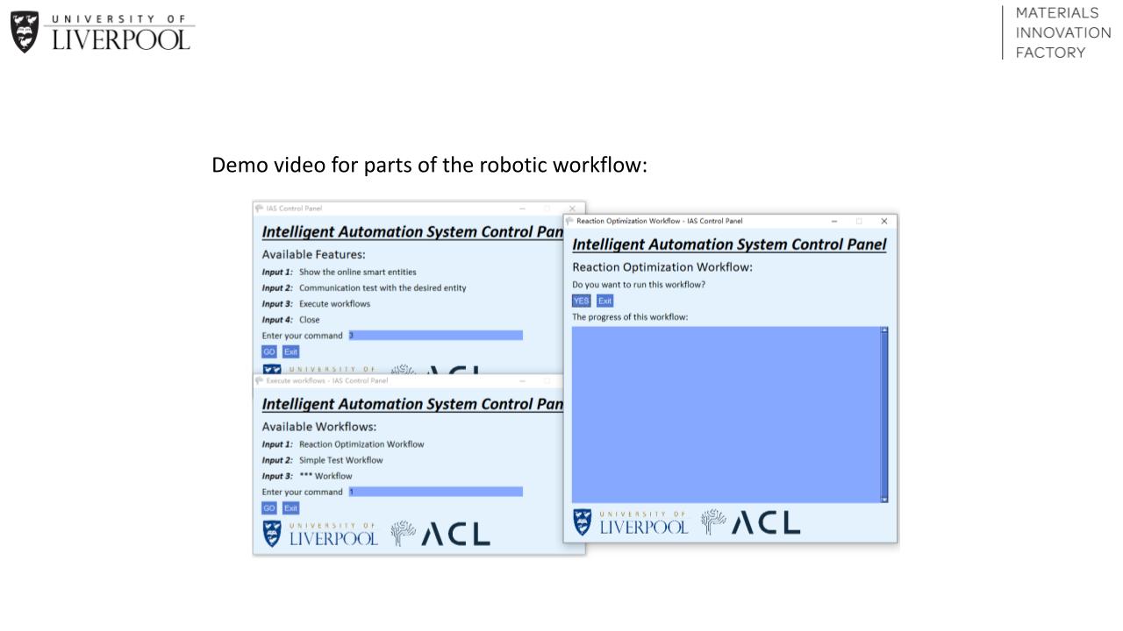Click the progress box scrollbar up arrow
The height and width of the screenshot is (631, 1123).
pyautogui.click(x=884, y=330)
